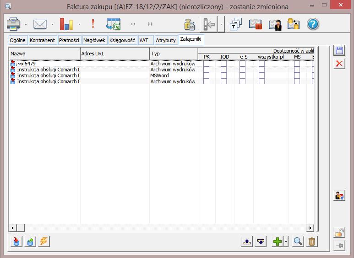Image resolution: width=354 pixels, height=258 pixels.
Task: Toggle IOD checkbox in MSWord row
Action: [223, 75]
